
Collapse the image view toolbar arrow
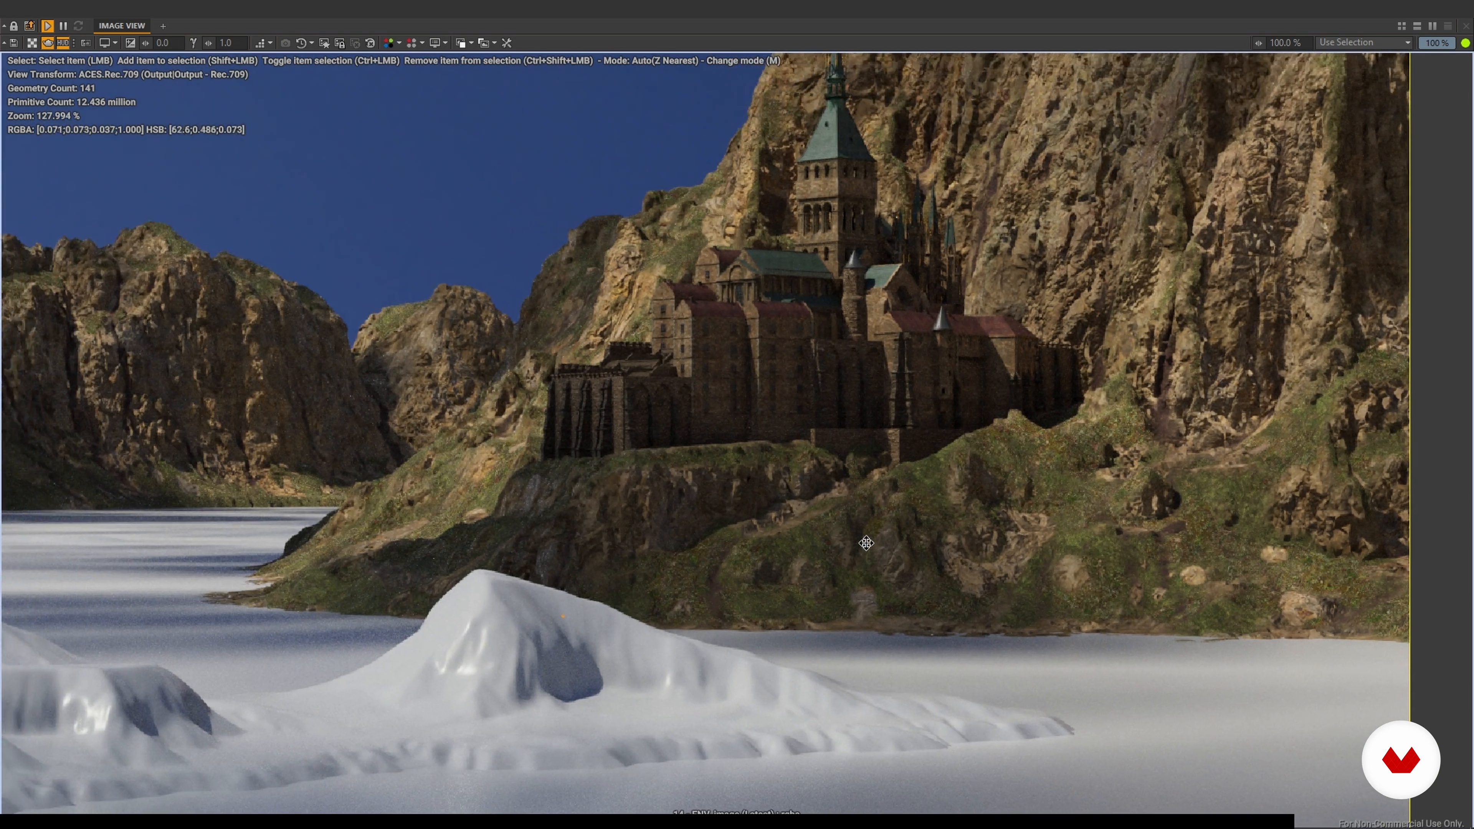(4, 43)
